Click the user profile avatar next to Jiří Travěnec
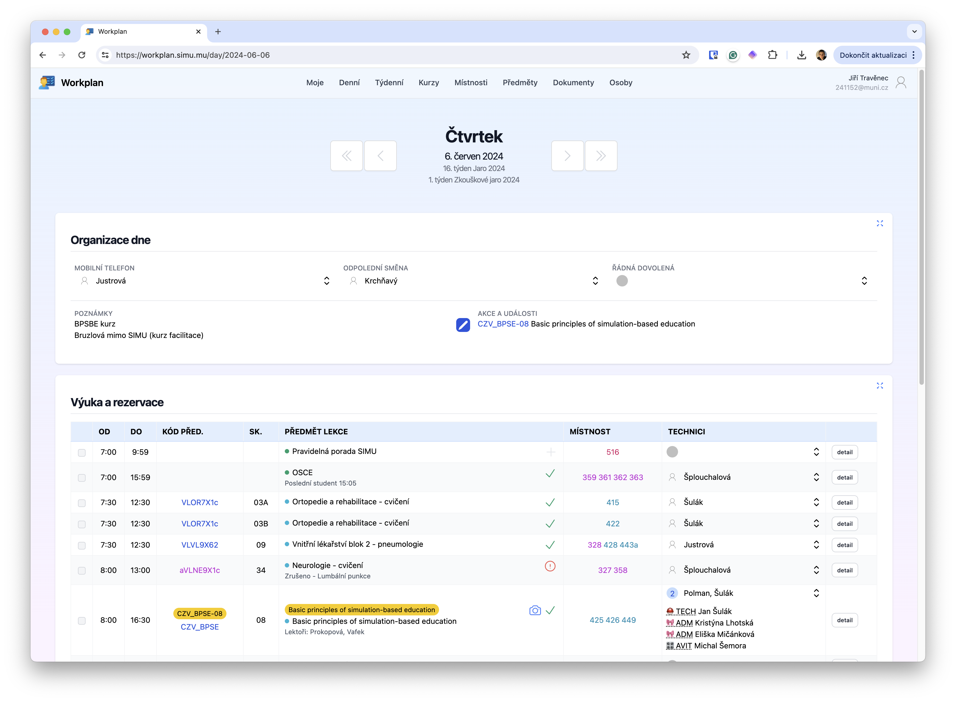 901,83
